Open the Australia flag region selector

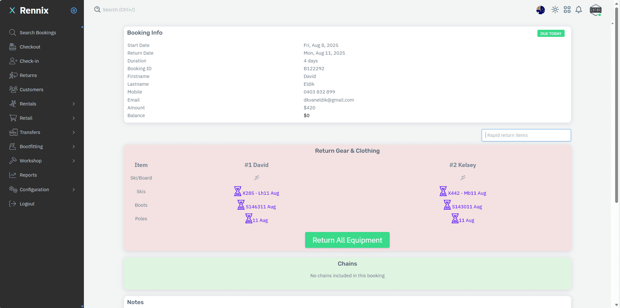click(541, 10)
